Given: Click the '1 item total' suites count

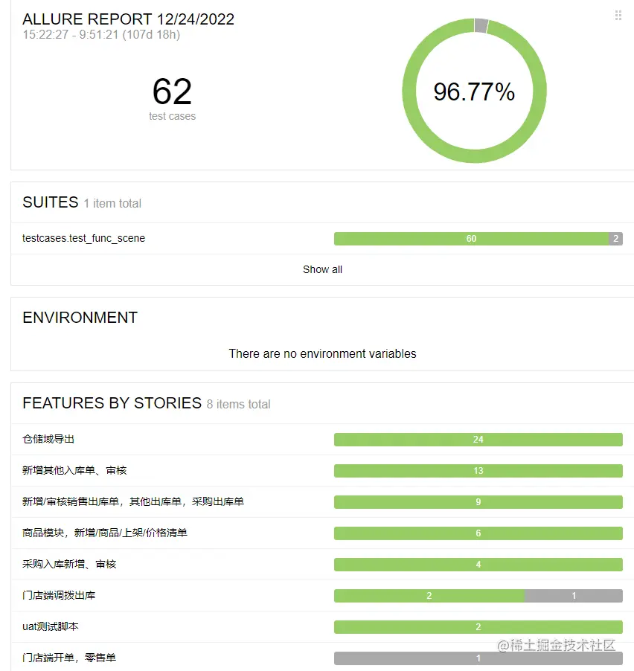Looking at the screenshot, I should click(112, 203).
